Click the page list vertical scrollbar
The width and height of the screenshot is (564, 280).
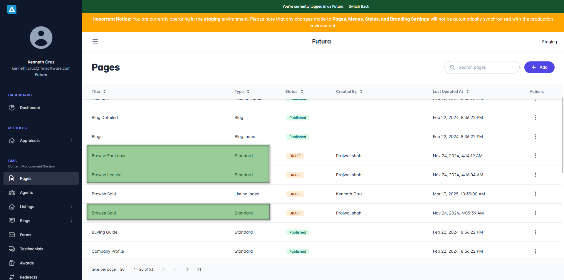point(562,135)
